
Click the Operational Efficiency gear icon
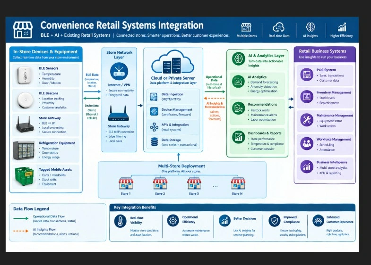[x=173, y=220]
